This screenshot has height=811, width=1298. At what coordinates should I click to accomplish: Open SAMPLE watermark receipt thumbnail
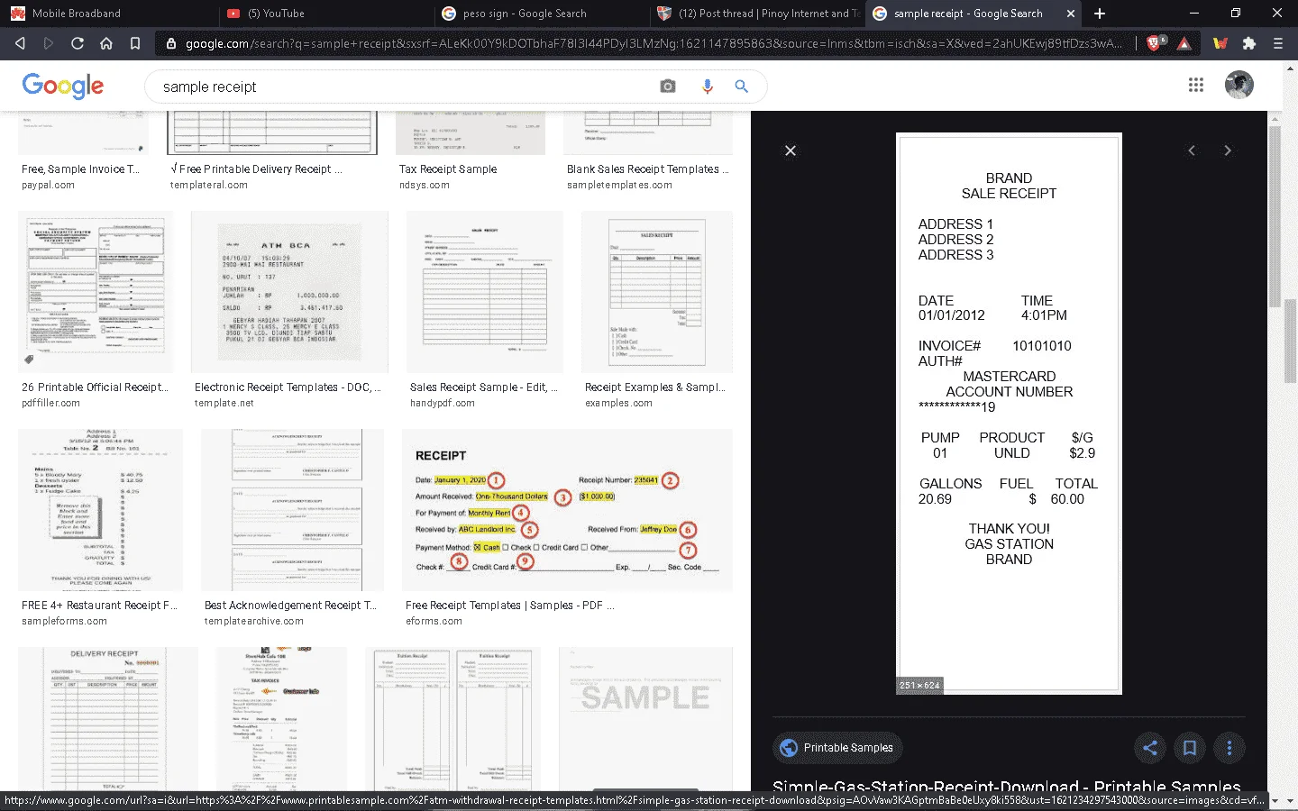645,719
